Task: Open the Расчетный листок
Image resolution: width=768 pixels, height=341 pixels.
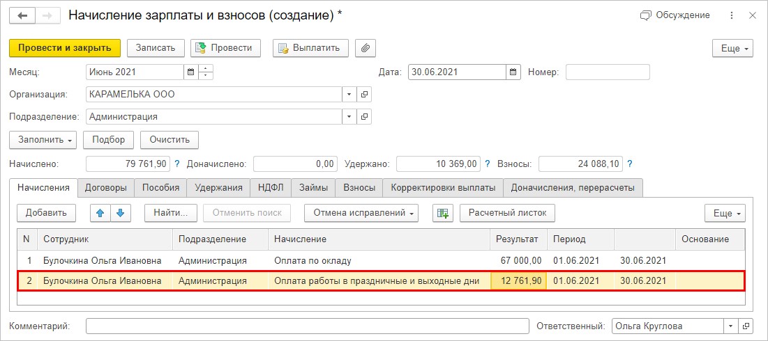Action: [x=507, y=213]
